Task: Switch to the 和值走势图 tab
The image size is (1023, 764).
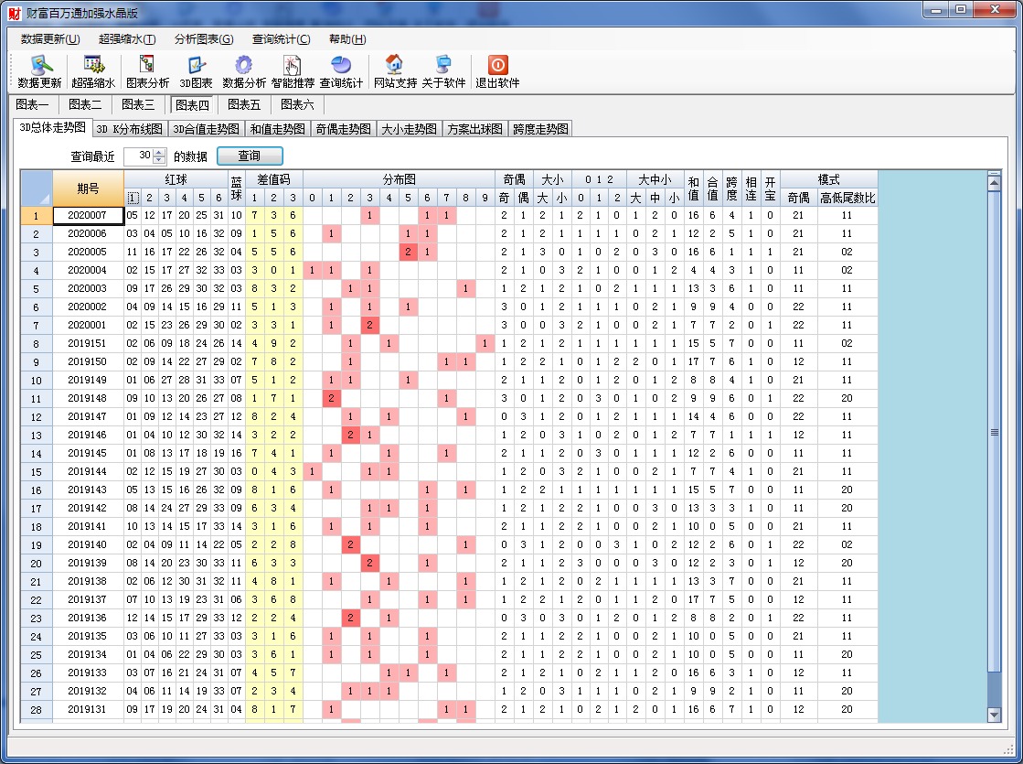Action: 277,129
